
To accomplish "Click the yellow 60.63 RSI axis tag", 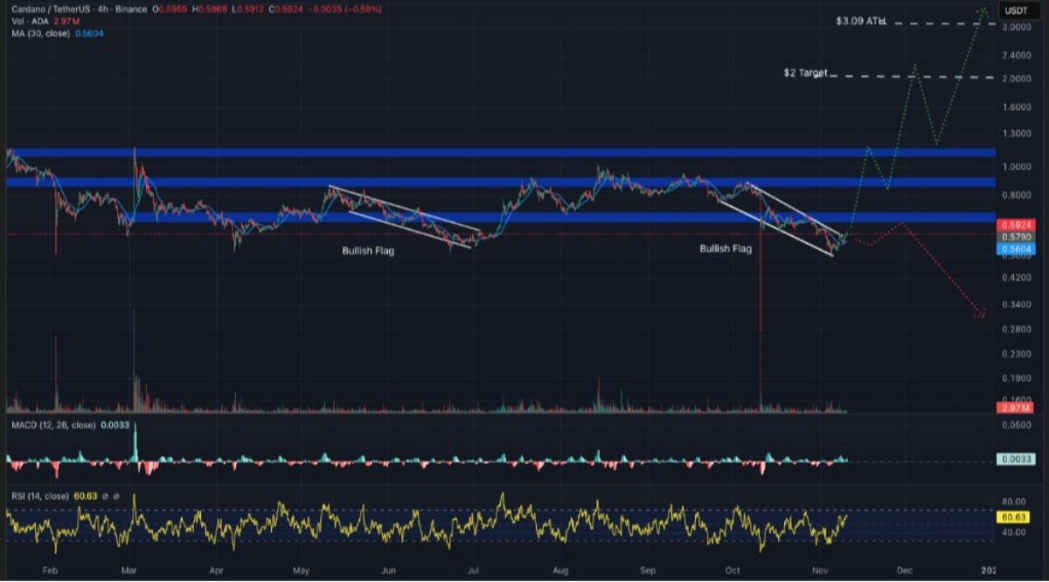I will click(x=1015, y=516).
